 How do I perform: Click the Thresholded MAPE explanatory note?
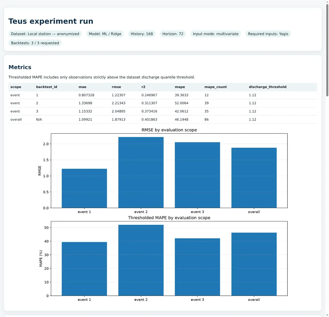point(101,77)
